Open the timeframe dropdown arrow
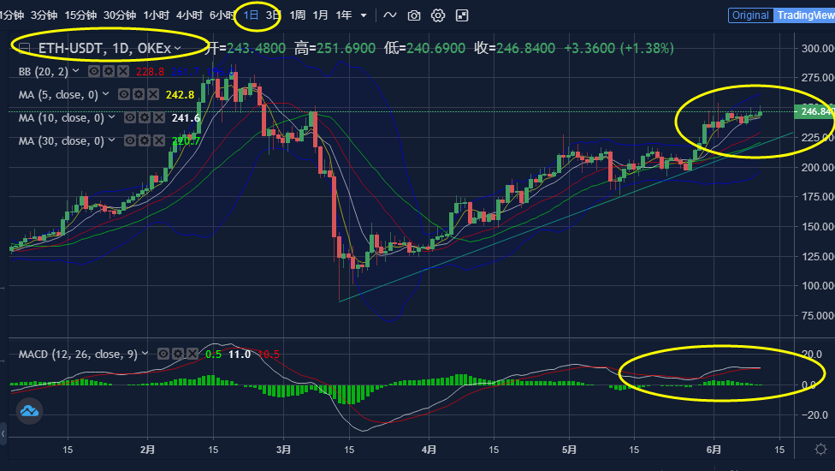The image size is (835, 471). [364, 15]
